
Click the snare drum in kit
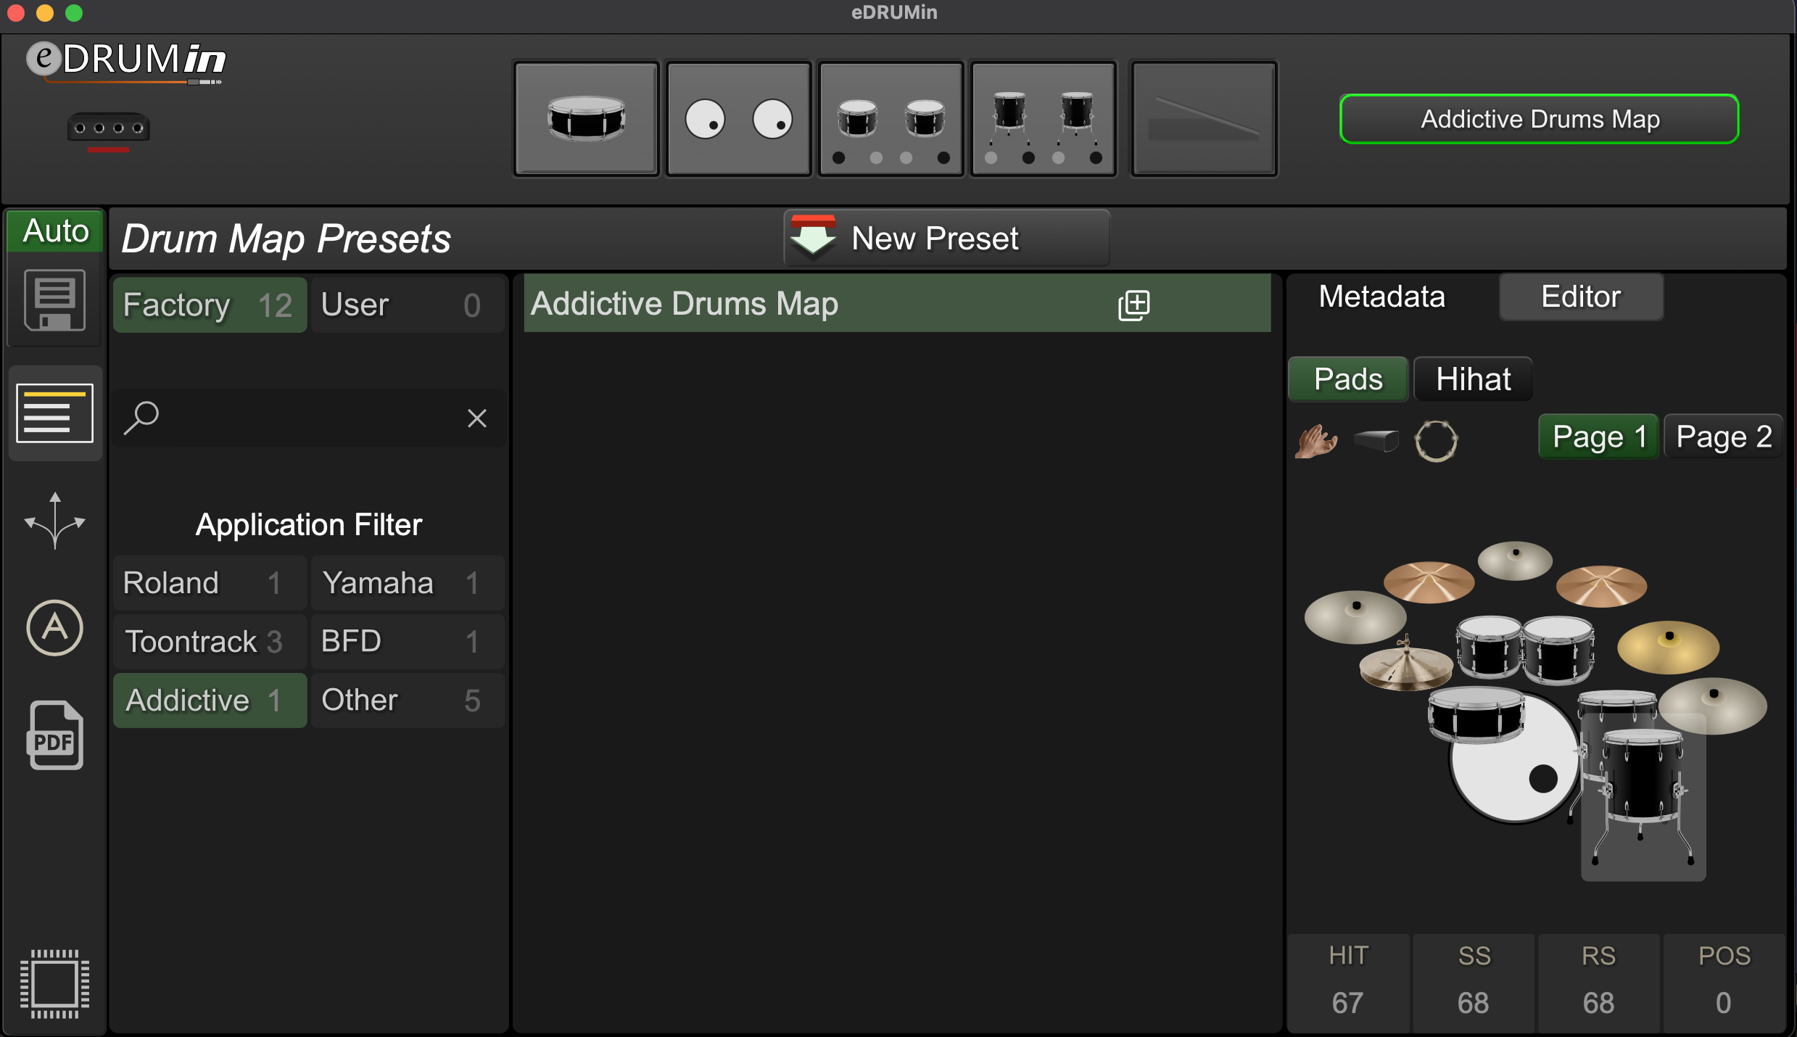(x=1476, y=714)
